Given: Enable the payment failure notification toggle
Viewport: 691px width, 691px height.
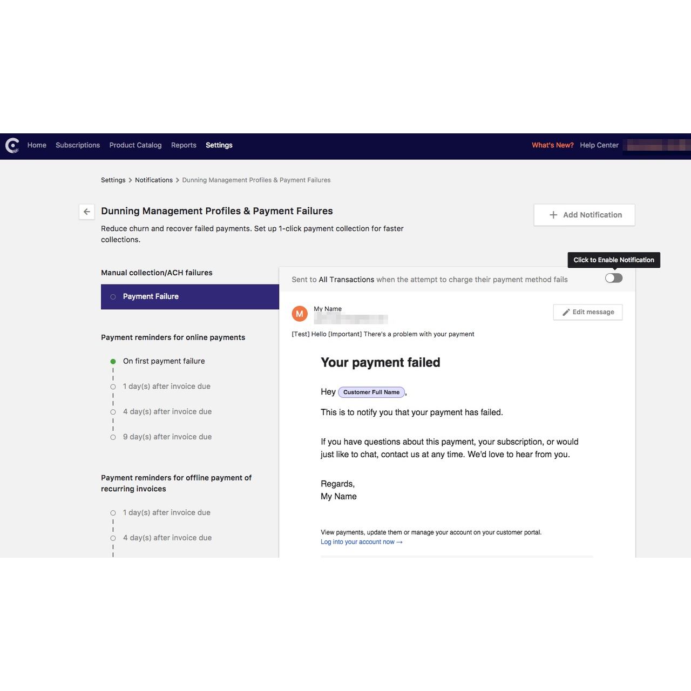Looking at the screenshot, I should (614, 278).
